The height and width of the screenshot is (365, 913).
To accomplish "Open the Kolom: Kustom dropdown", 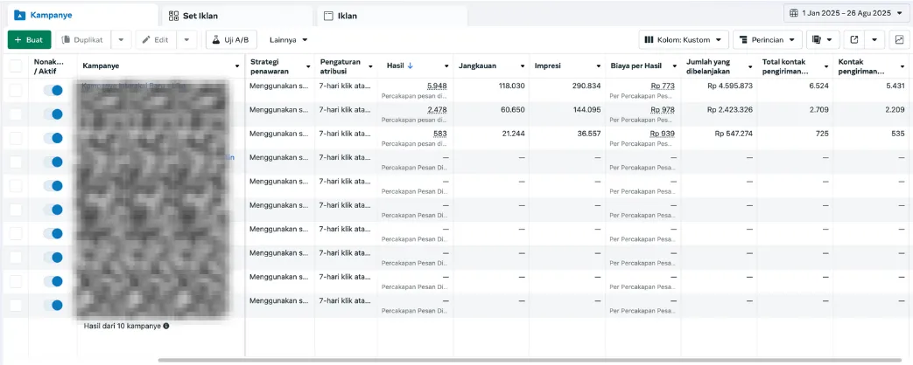I will 684,39.
